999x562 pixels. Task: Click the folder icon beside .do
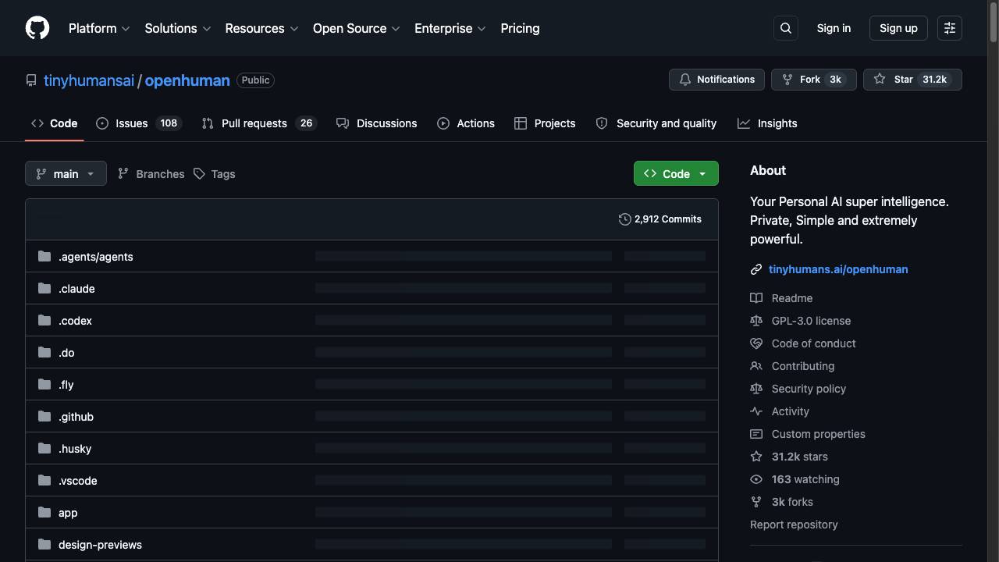coord(44,352)
